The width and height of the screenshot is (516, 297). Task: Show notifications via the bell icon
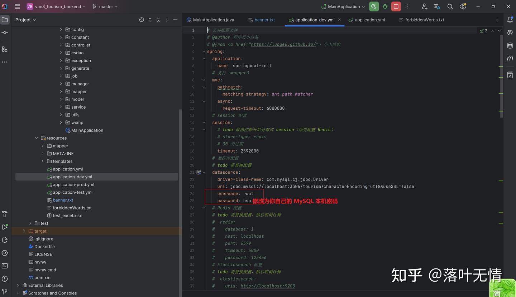coord(510,20)
